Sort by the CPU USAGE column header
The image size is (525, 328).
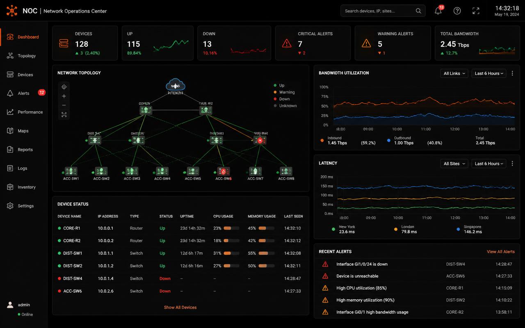[x=223, y=216]
